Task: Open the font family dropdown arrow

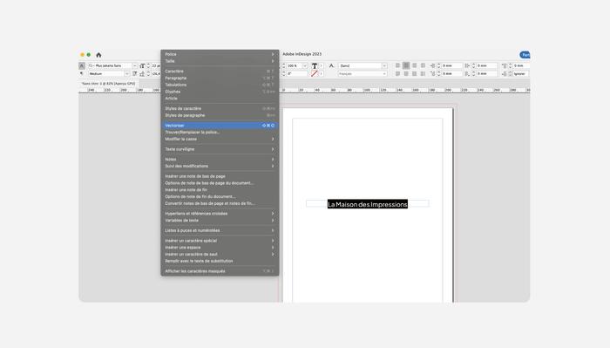Action: (x=134, y=65)
